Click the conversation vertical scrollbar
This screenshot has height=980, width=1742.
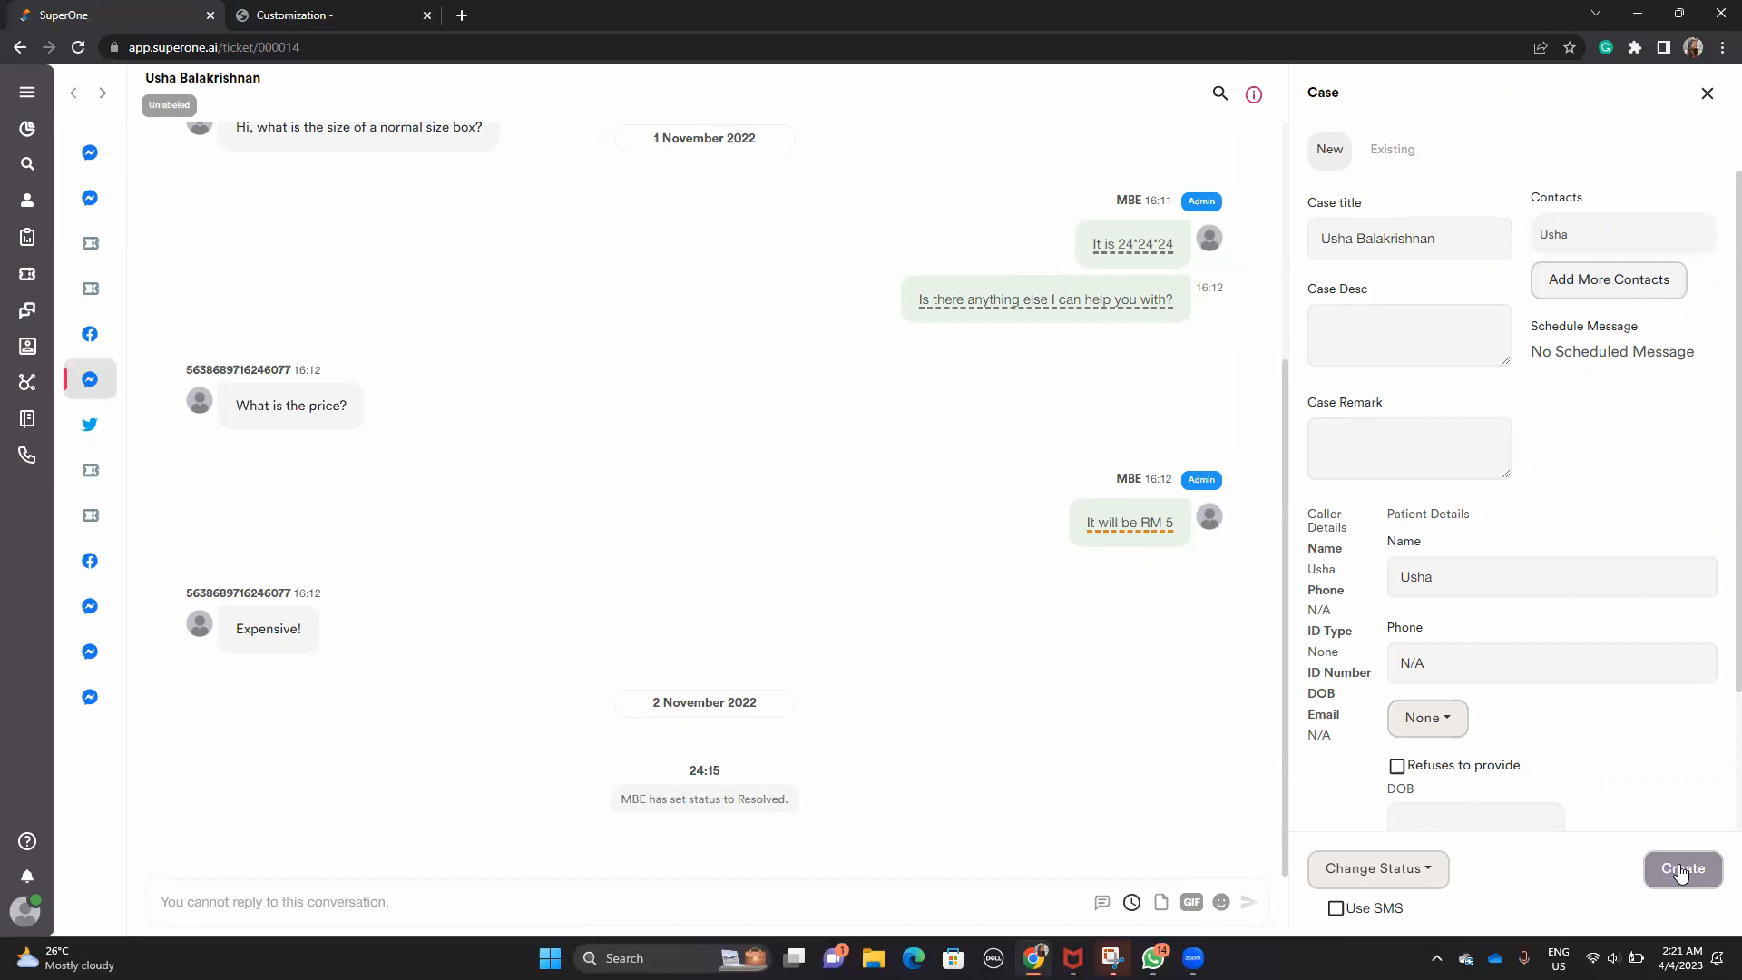point(1285,617)
